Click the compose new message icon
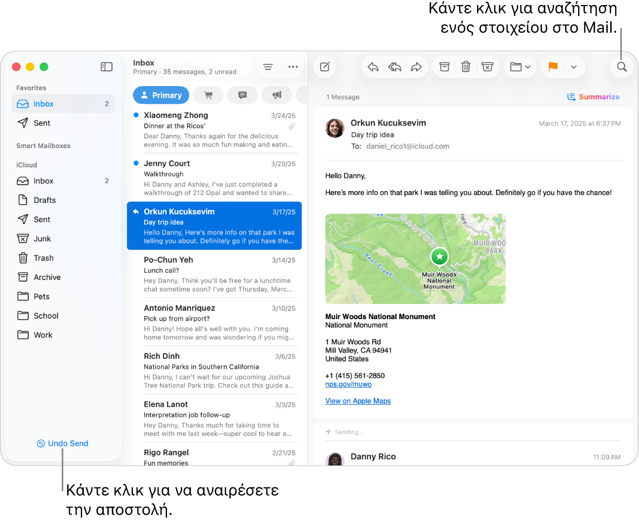This screenshot has width=639, height=522. point(325,67)
